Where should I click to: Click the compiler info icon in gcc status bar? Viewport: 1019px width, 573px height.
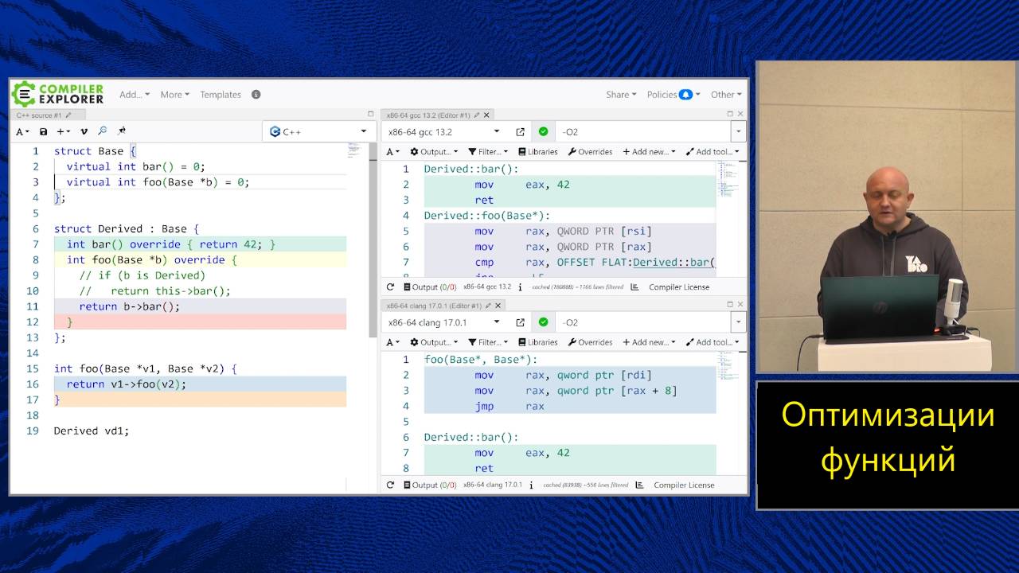tap(520, 287)
